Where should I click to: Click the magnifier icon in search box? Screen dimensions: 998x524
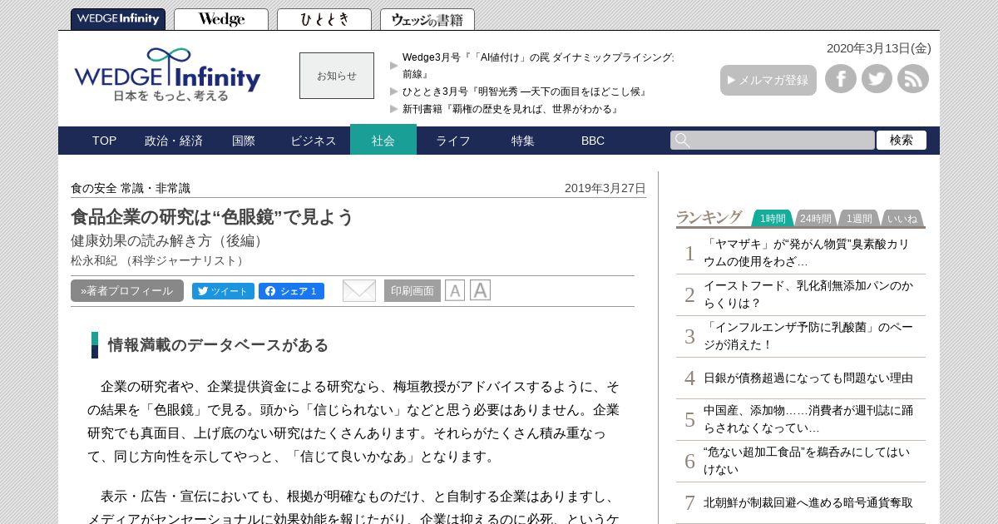(683, 141)
